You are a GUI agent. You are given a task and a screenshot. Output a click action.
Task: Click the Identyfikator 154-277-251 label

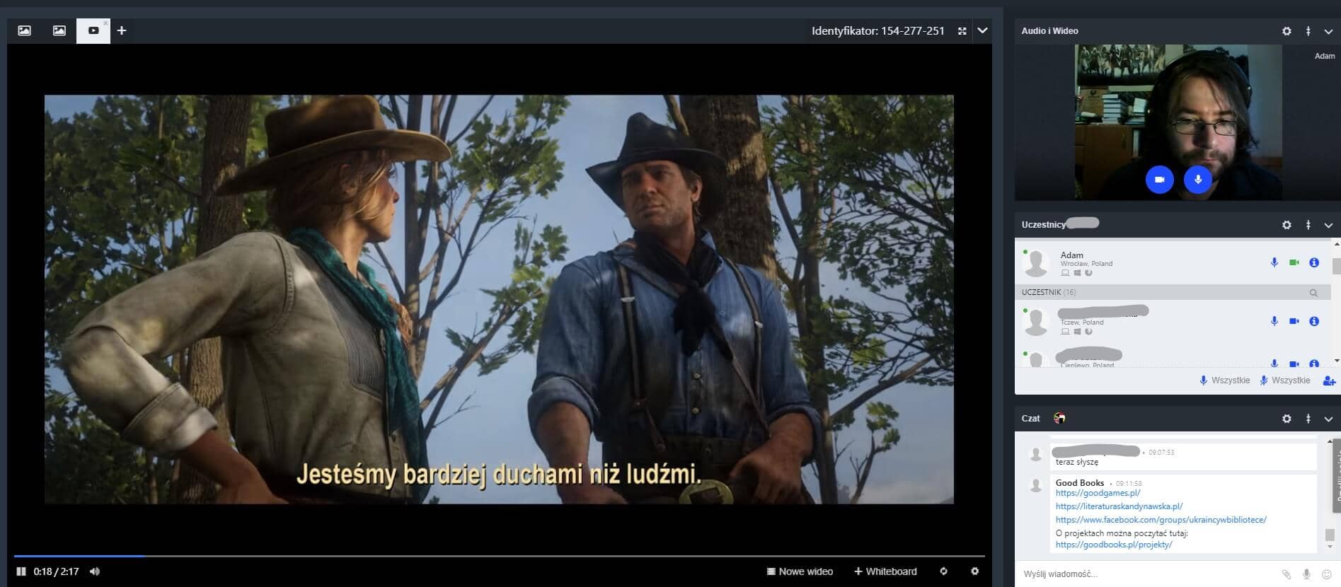pos(877,31)
